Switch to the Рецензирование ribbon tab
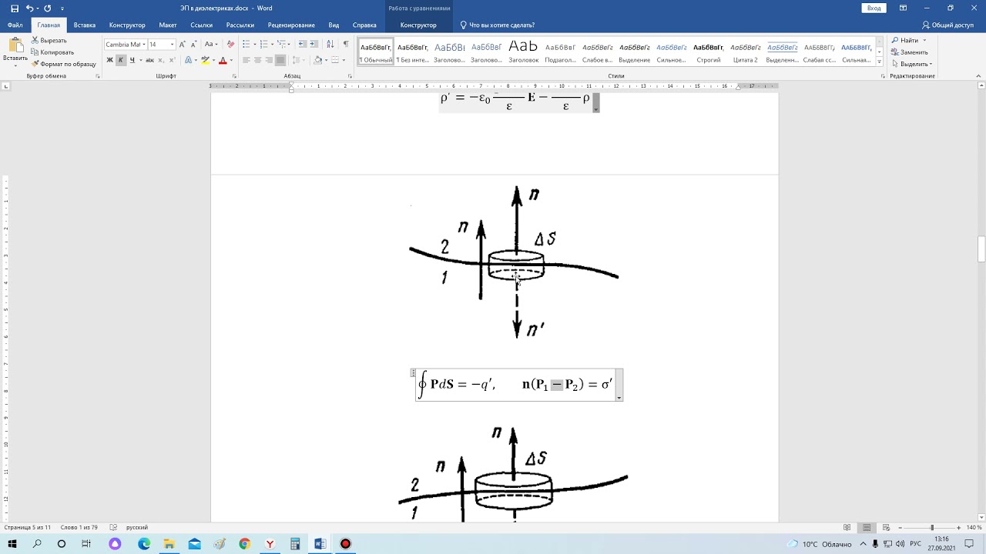986x554 pixels. pyautogui.click(x=291, y=25)
